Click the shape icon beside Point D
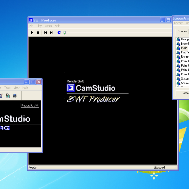189x189 pixels. click(179, 61)
